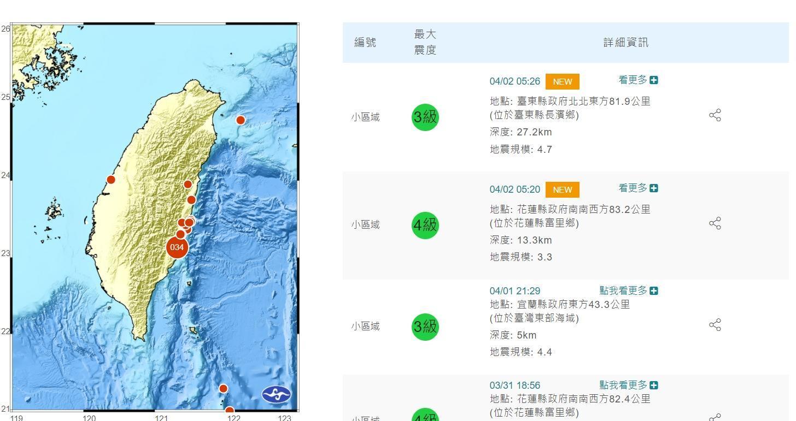Select the red epicenter marker on Taiwan's west coast
Screen dimensions: 796x421
(111, 180)
